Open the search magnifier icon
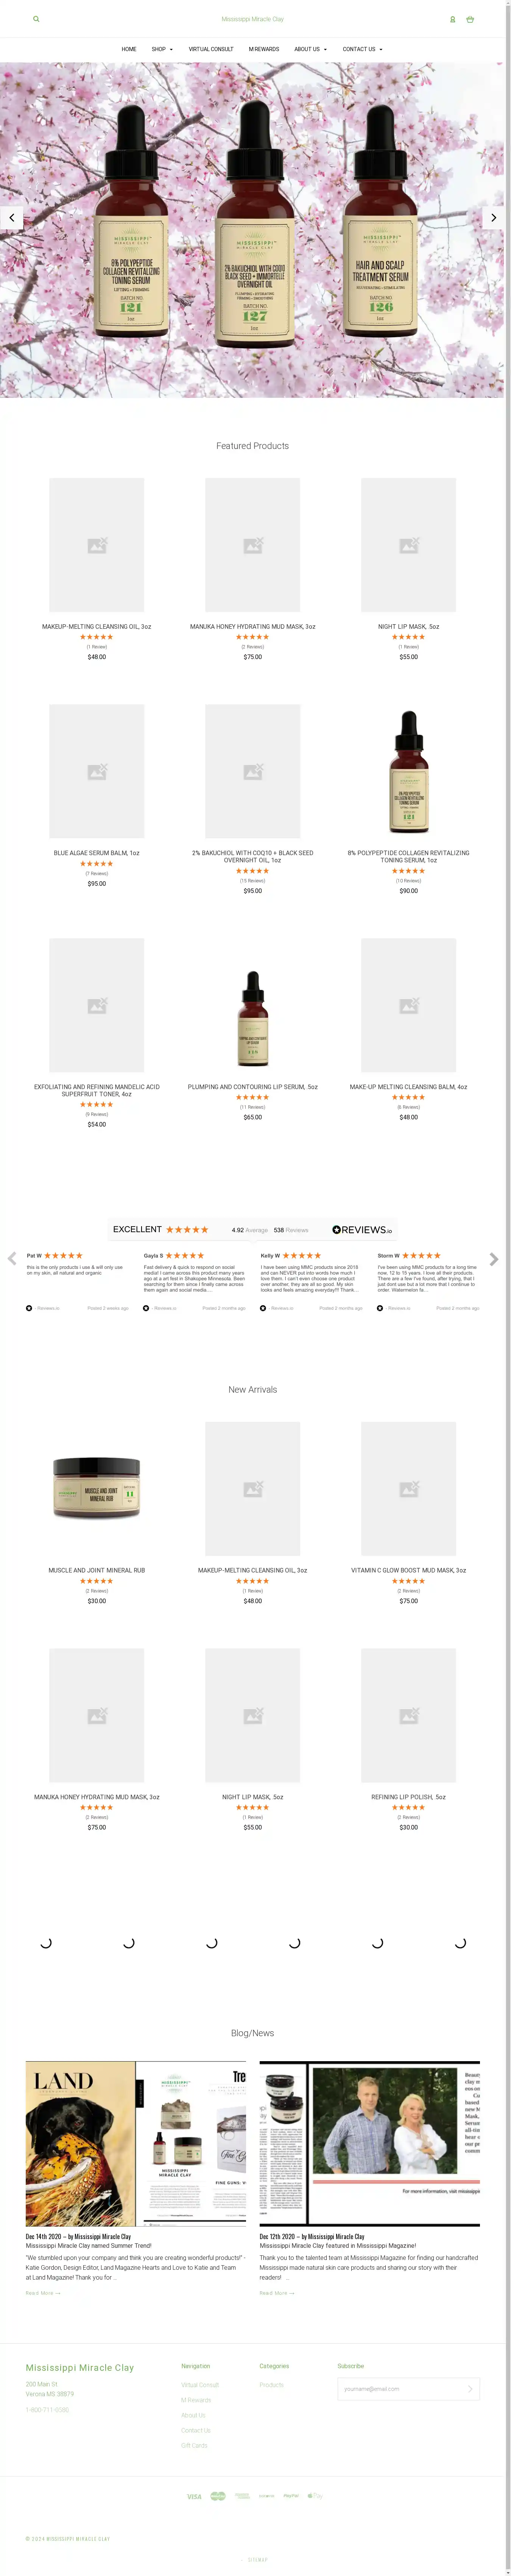This screenshot has height=2576, width=511. tap(36, 19)
